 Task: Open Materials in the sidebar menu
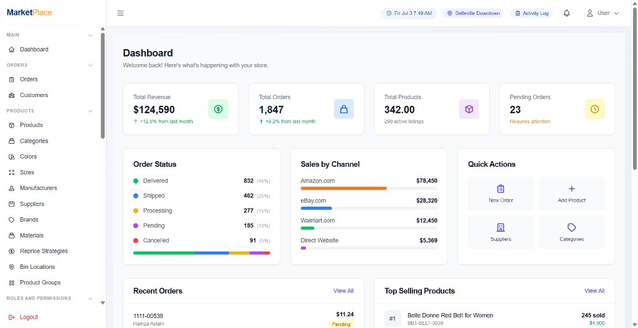[32, 235]
